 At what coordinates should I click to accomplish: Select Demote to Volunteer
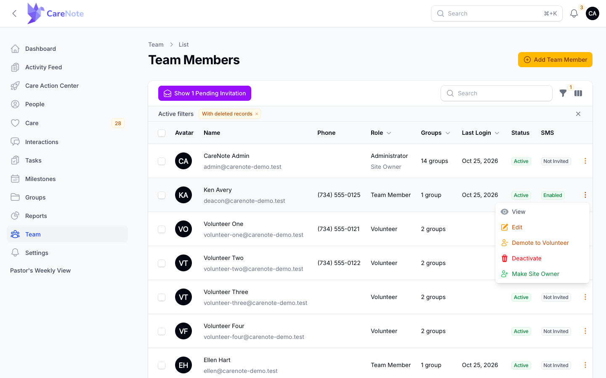pyautogui.click(x=542, y=243)
